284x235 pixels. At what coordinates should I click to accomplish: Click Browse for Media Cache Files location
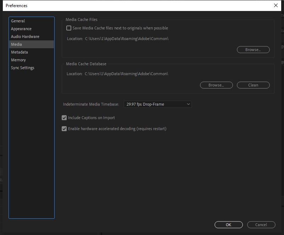[253, 50]
